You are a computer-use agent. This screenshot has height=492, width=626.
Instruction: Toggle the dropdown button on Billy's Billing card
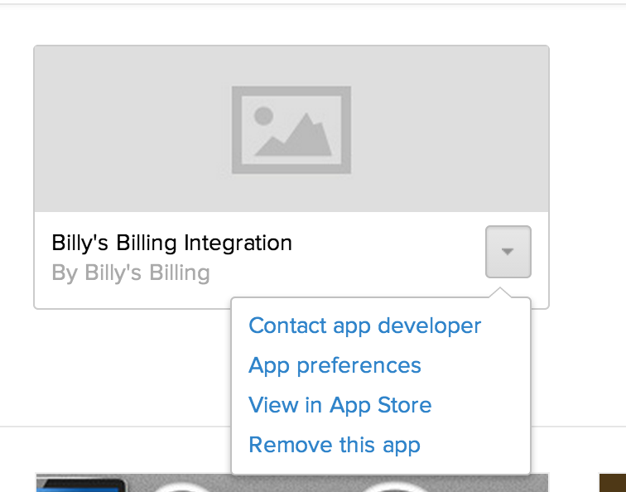[508, 252]
